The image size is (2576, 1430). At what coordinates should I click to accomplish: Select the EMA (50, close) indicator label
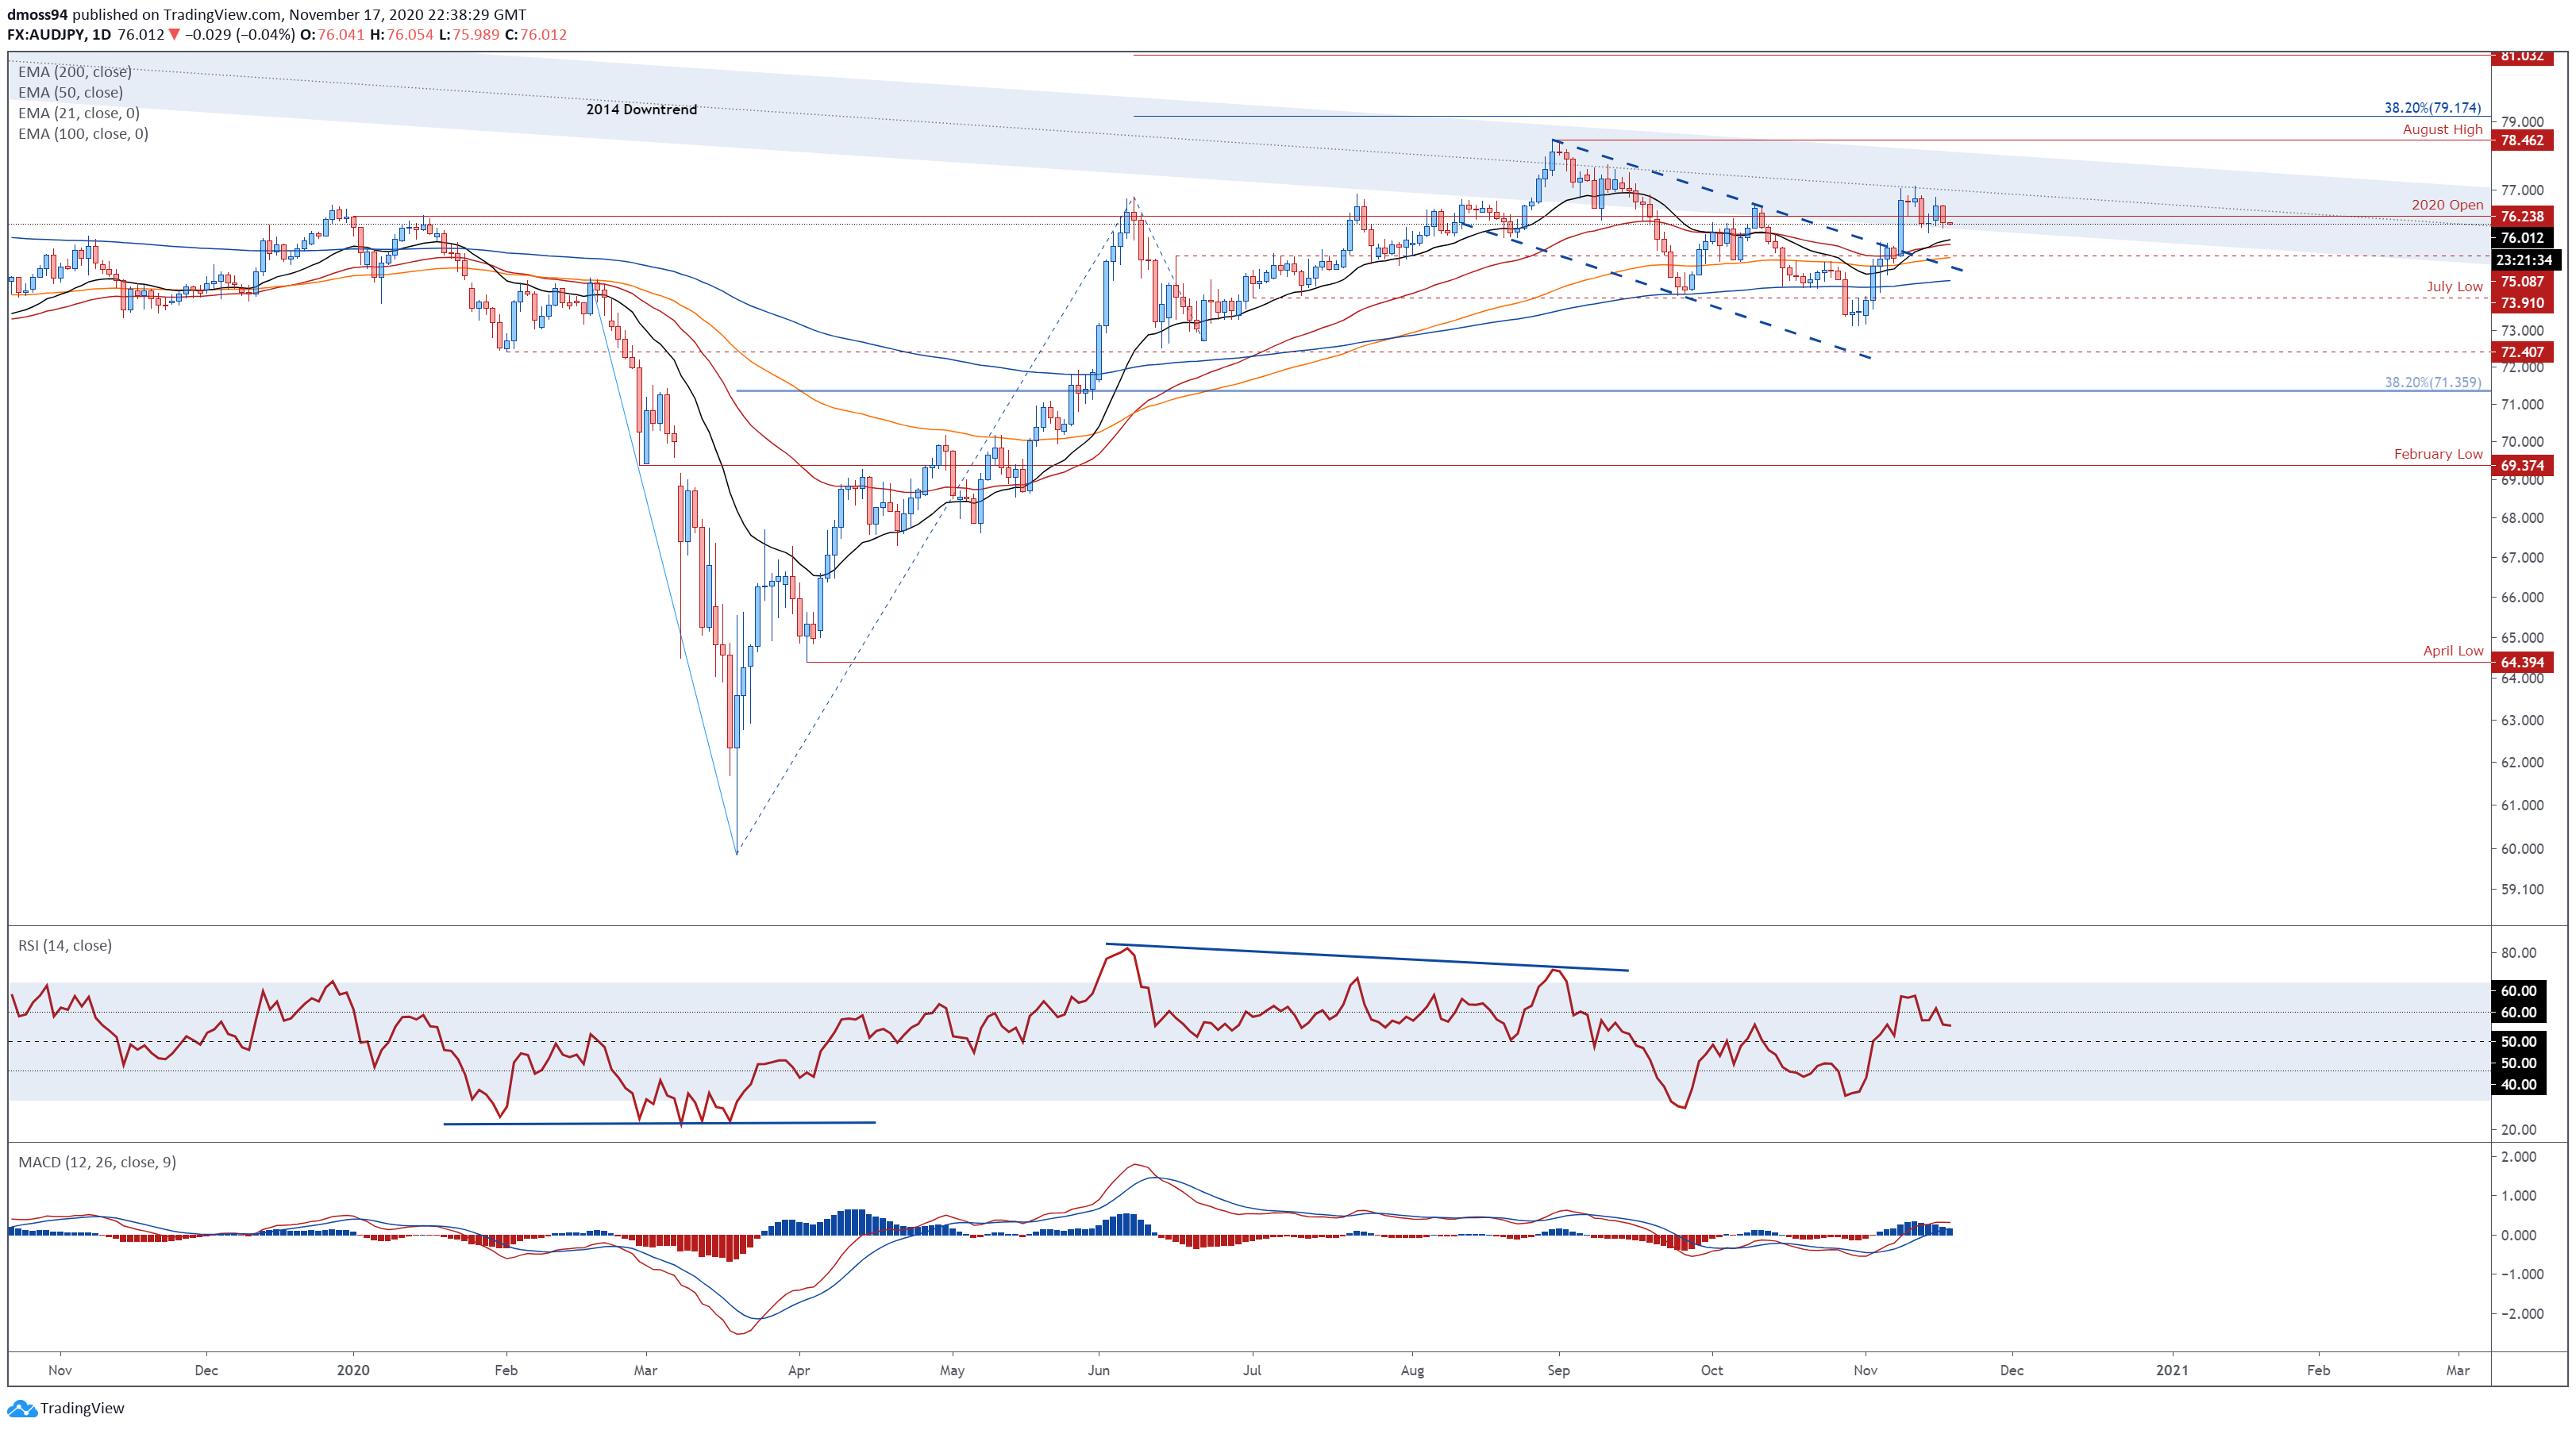pos(71,92)
